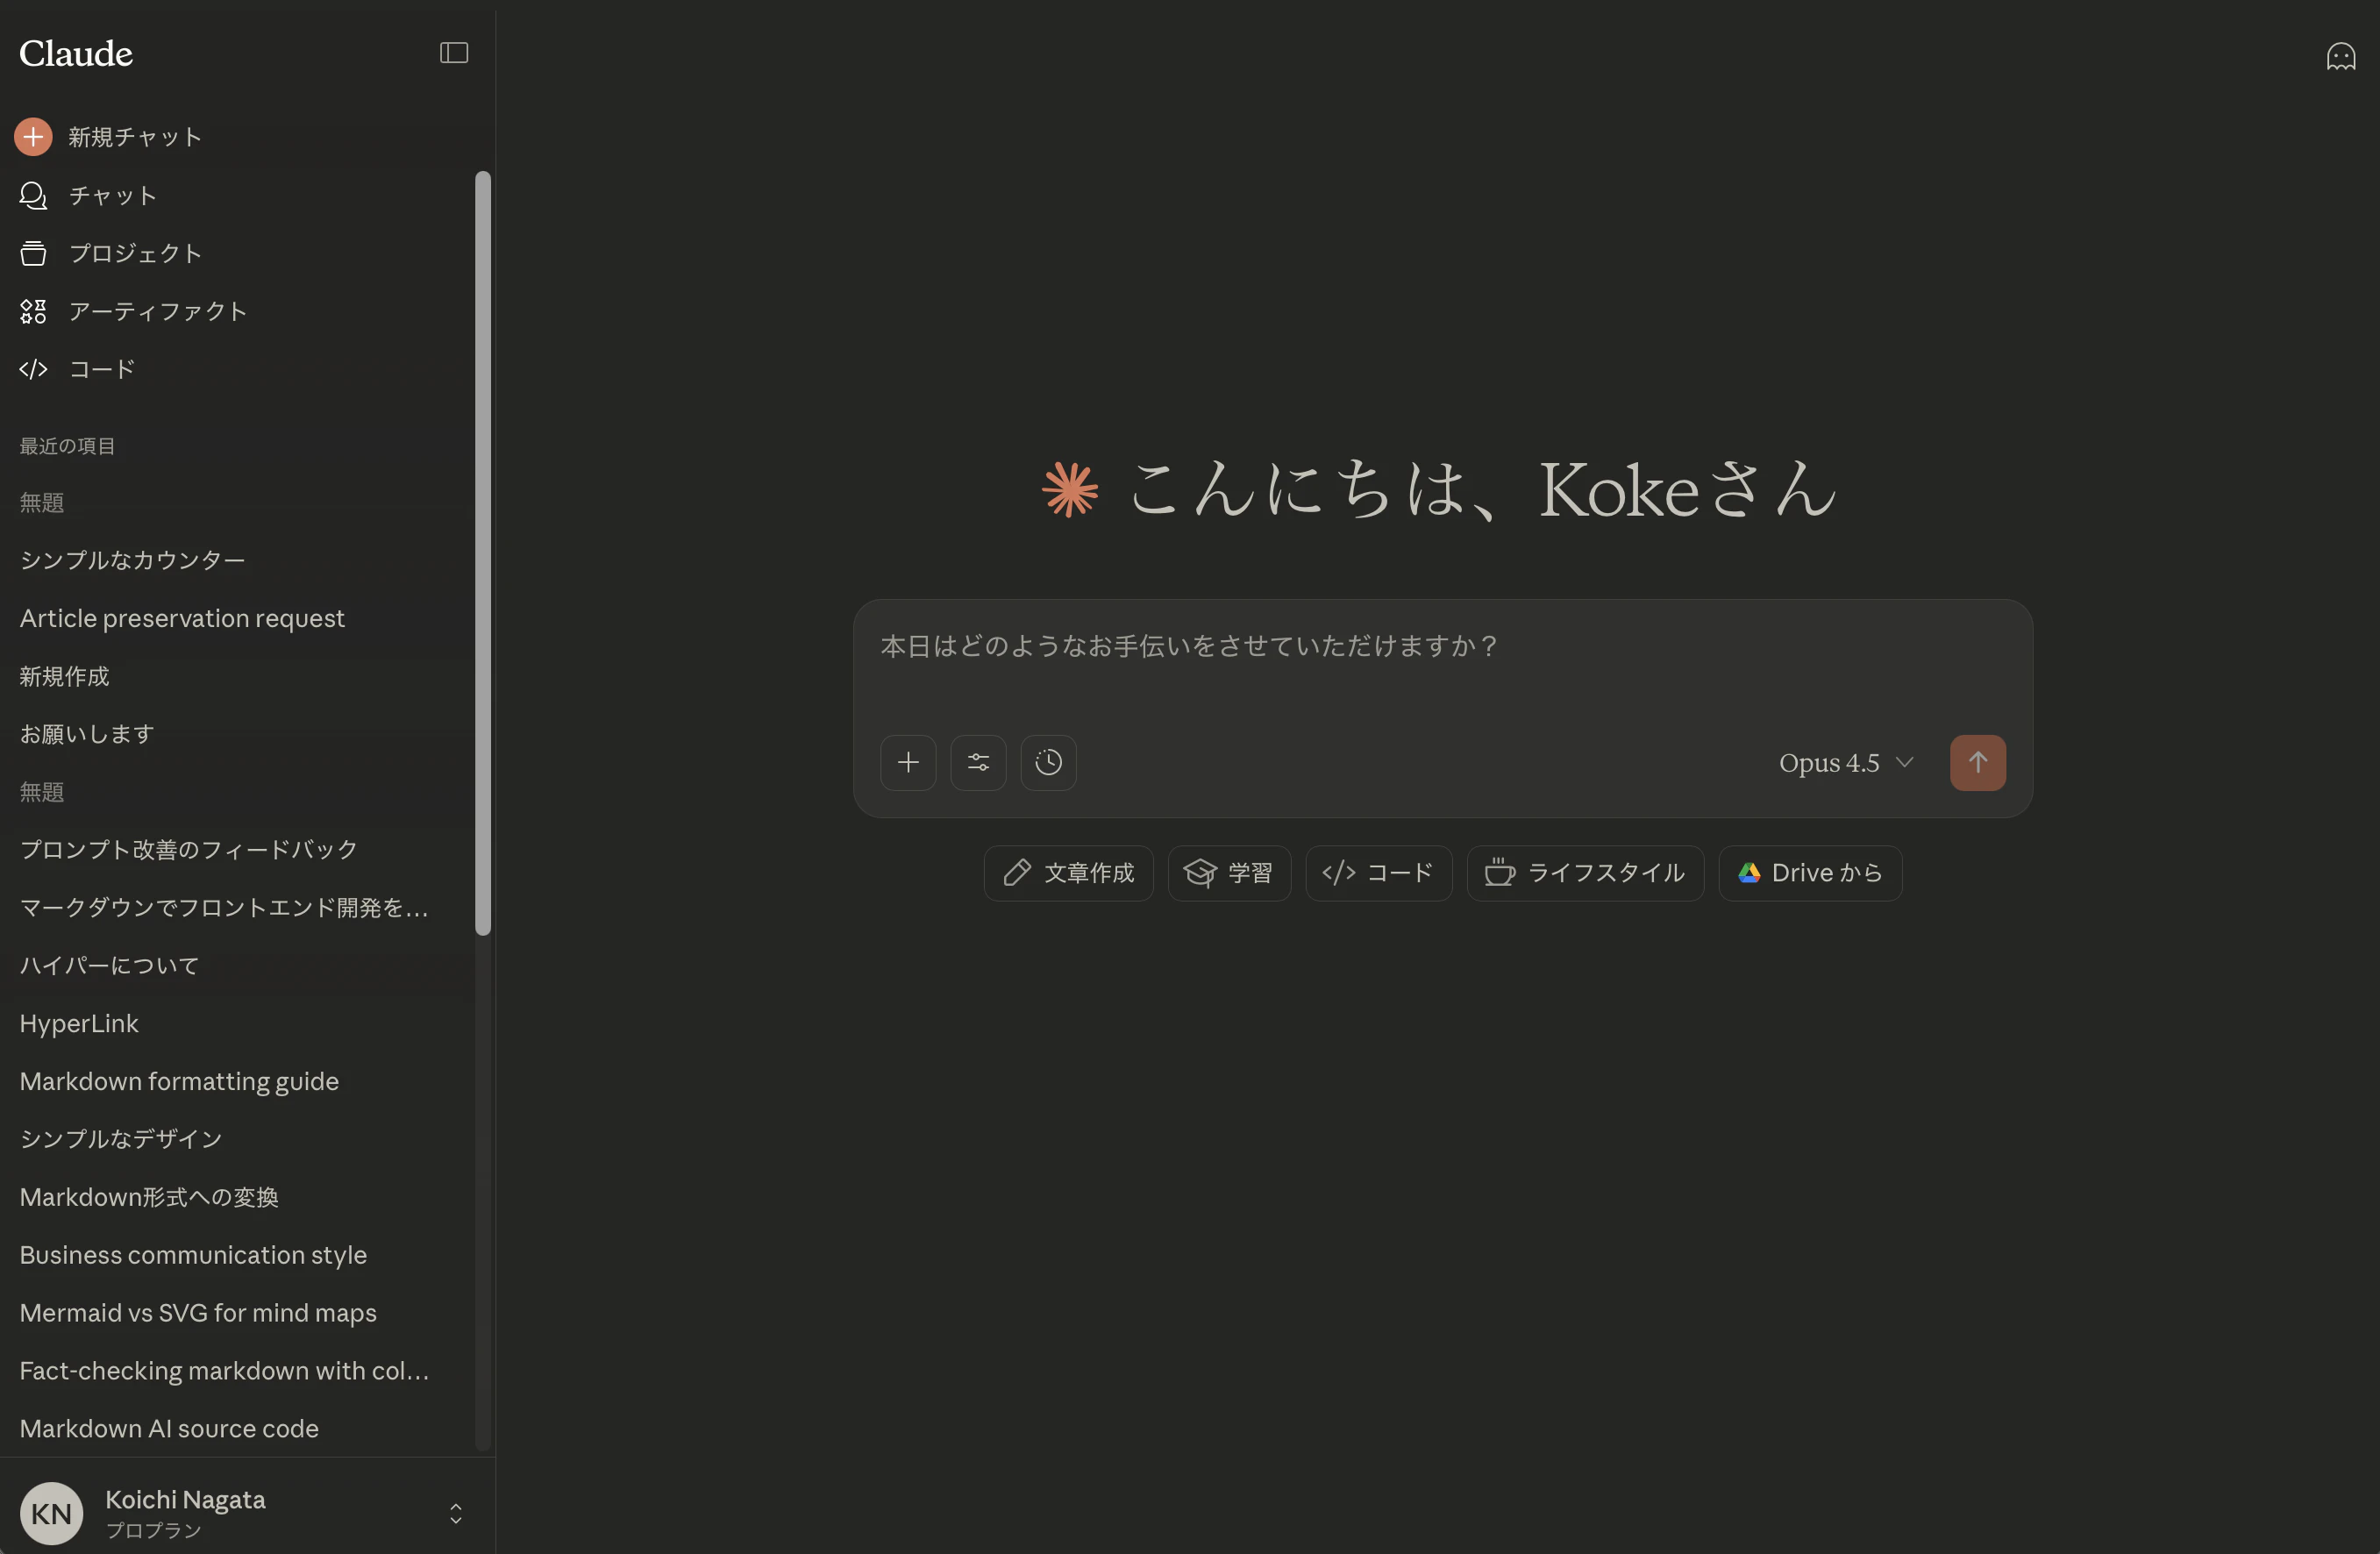Screen dimensions: 2380x1554
Task: Expand the Koichi Nagata account menu chevron
Action: click(455, 1513)
